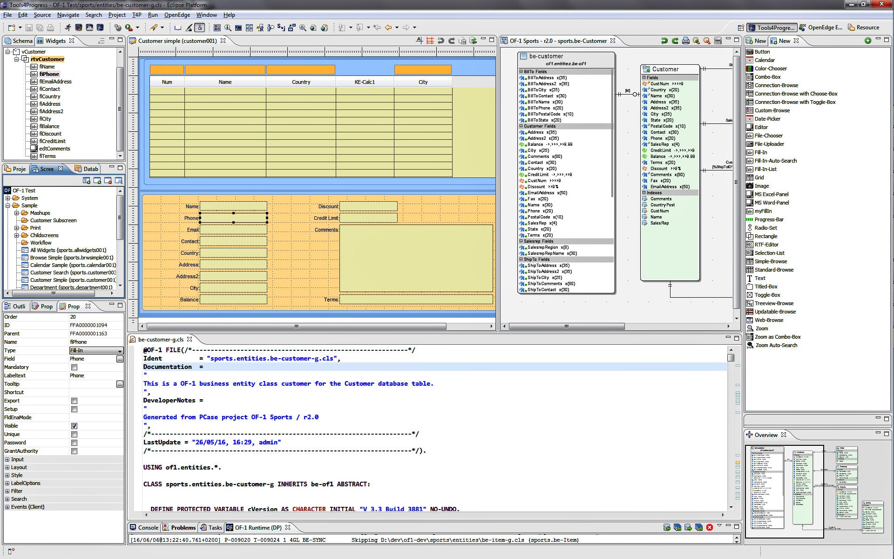The image size is (894, 559).
Task: Open the OpenEdge menu
Action: [x=176, y=14]
